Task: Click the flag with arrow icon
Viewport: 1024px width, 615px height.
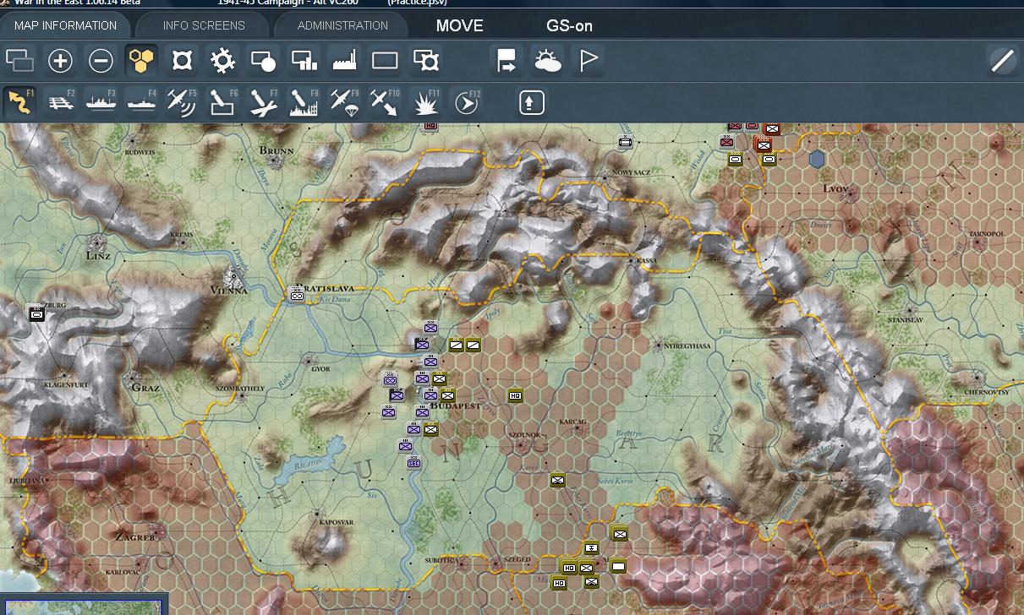Action: coord(507,60)
